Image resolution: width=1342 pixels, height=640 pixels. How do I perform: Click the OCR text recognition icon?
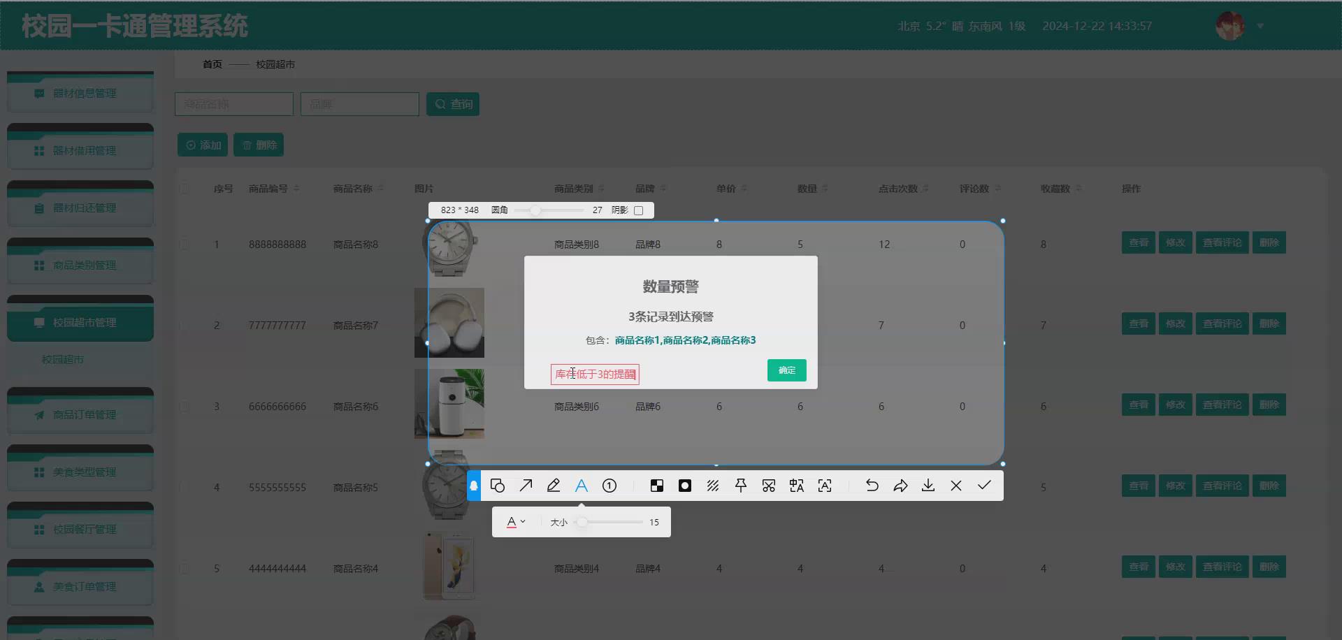click(x=825, y=486)
